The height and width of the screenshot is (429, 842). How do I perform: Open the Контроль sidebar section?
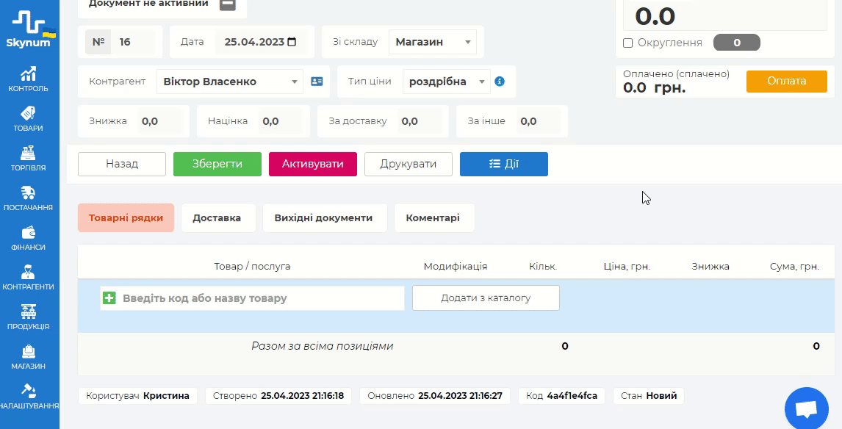[29, 79]
